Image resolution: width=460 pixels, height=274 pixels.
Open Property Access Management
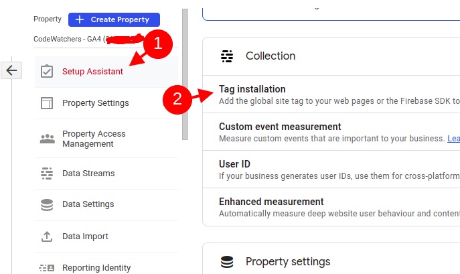[106, 139]
